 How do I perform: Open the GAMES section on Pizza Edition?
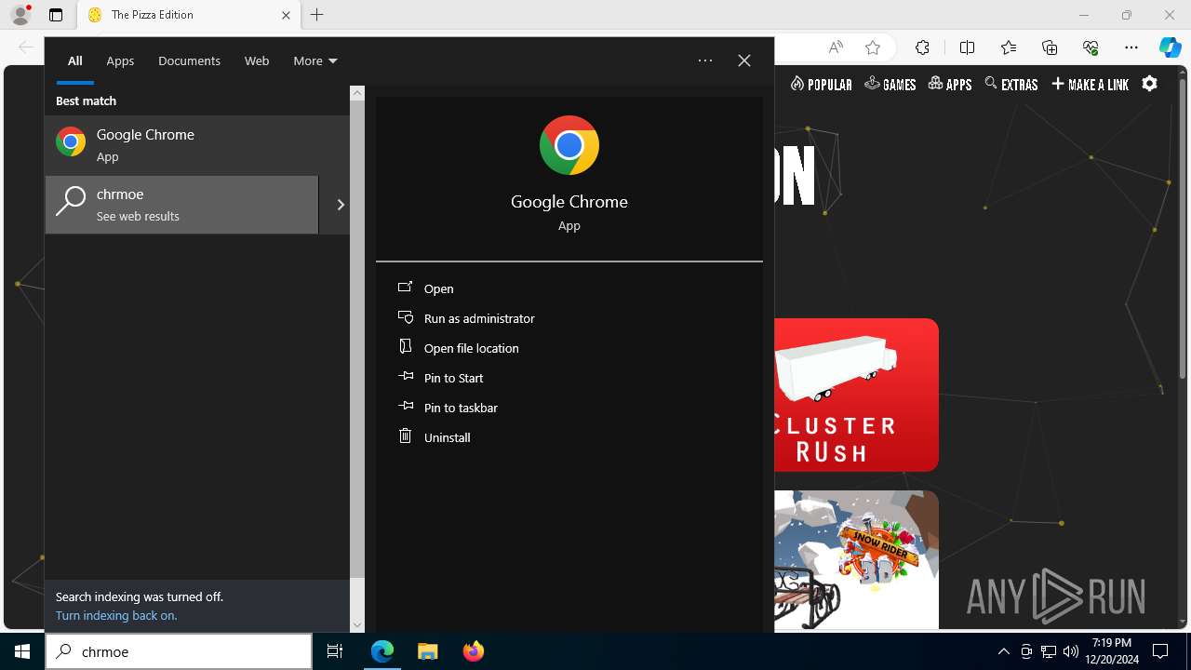[890, 84]
